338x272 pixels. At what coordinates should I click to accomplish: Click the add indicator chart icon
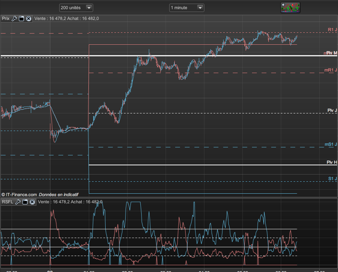290,8
